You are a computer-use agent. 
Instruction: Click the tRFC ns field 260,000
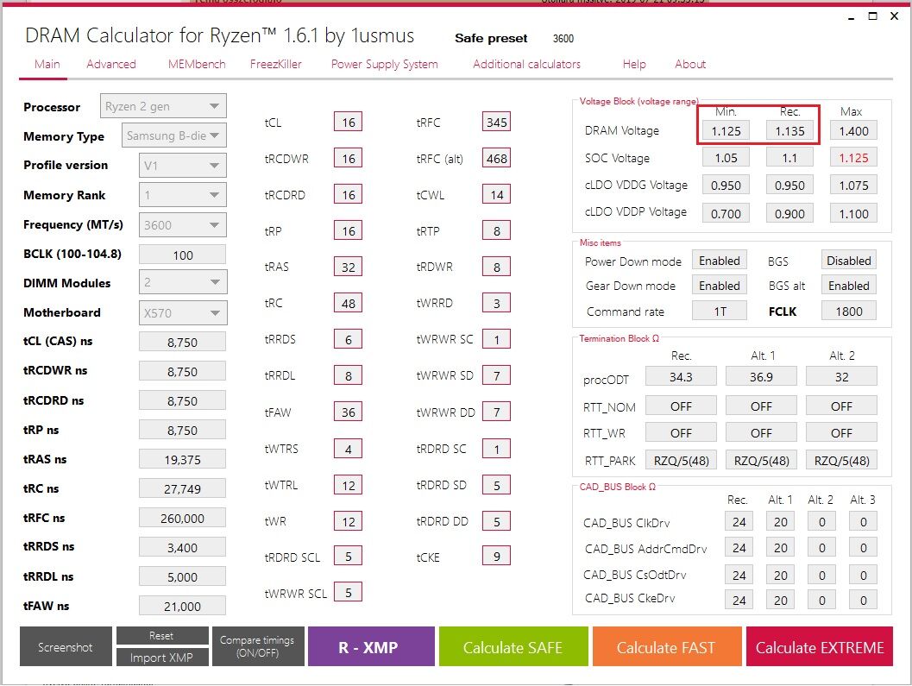(x=183, y=518)
